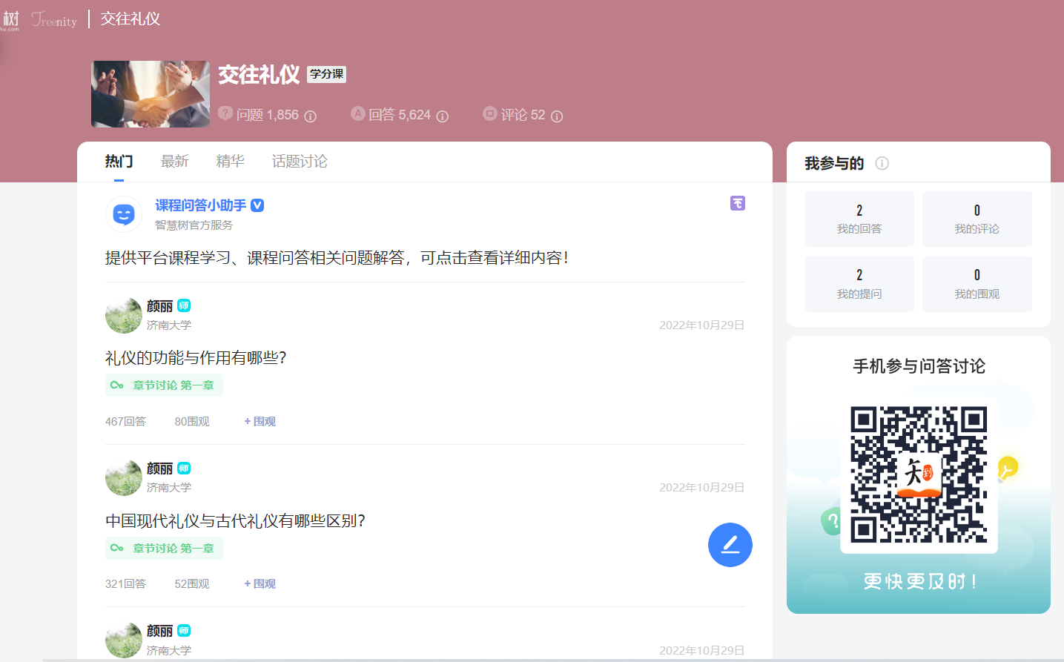The width and height of the screenshot is (1064, 662).
Task: Open the 话题讨论 tab
Action: (300, 162)
